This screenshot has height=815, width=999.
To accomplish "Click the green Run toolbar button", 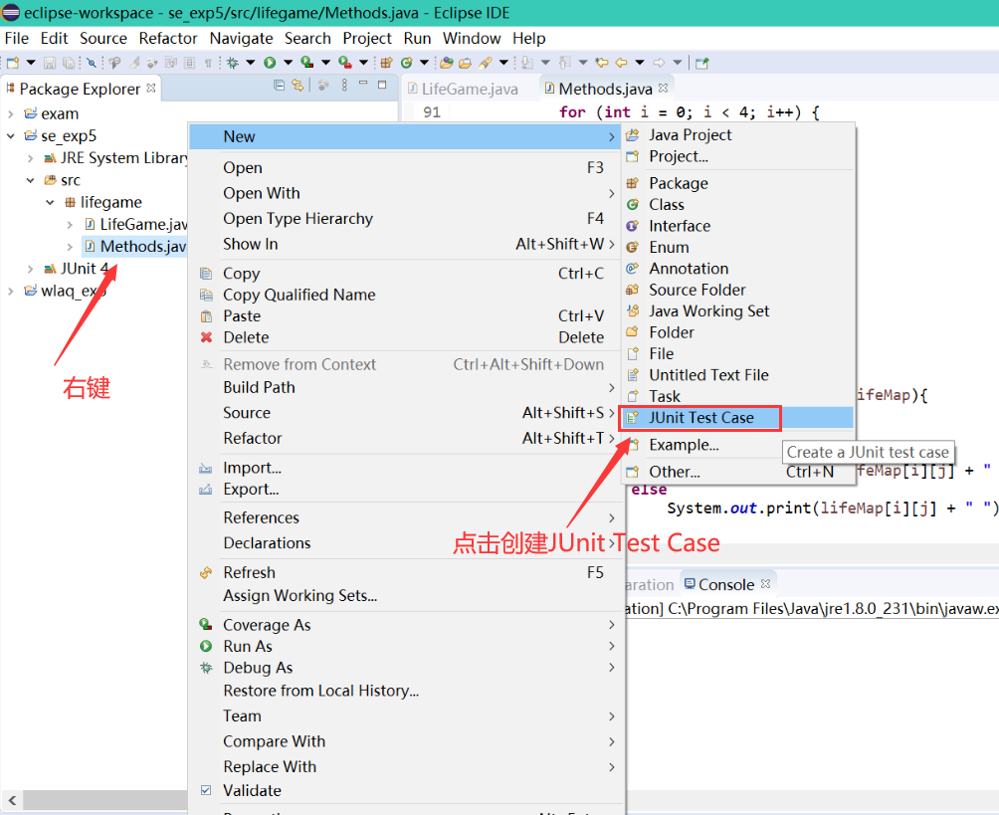I will tap(270, 63).
